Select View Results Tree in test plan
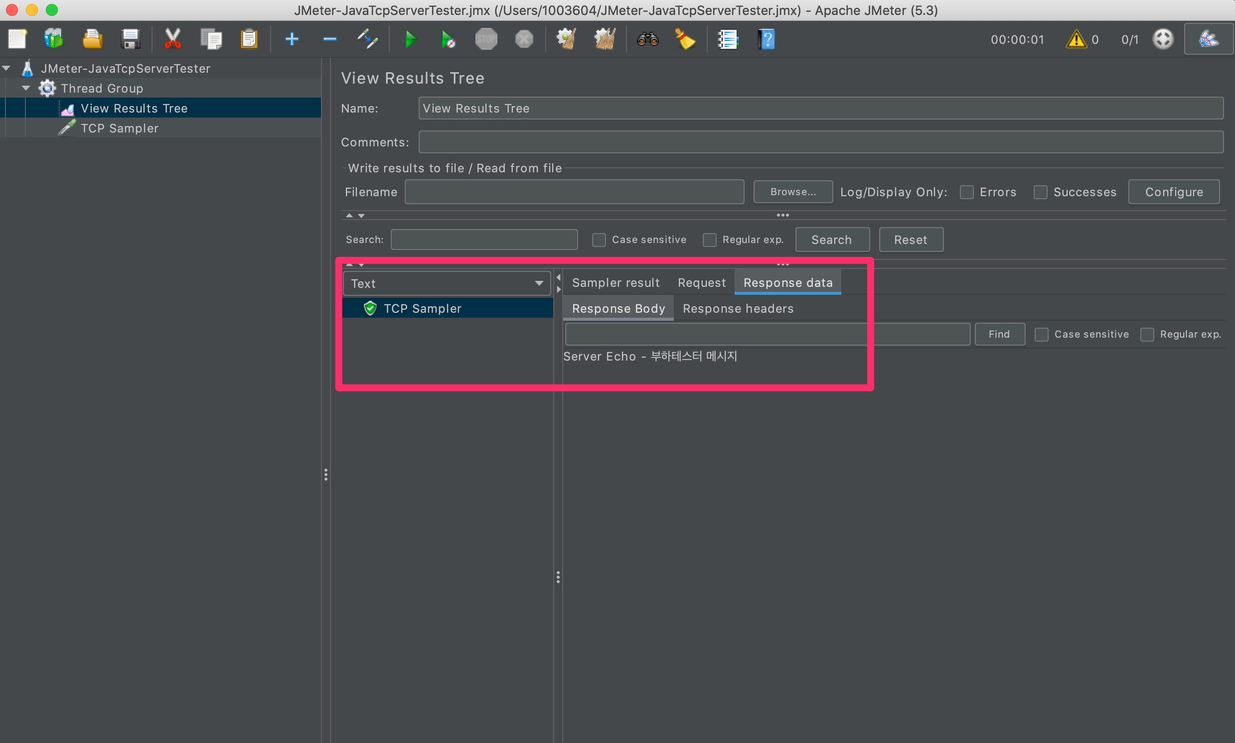Image resolution: width=1235 pixels, height=743 pixels. [x=134, y=108]
